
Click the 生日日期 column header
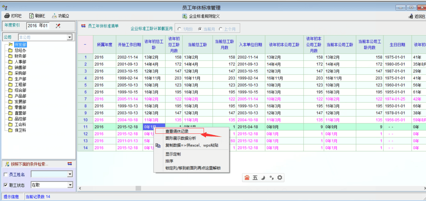tap(397, 45)
